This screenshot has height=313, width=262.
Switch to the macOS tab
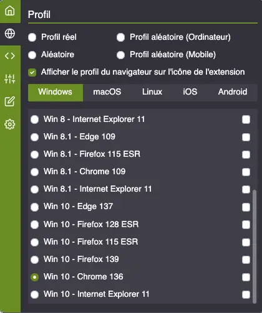(107, 92)
